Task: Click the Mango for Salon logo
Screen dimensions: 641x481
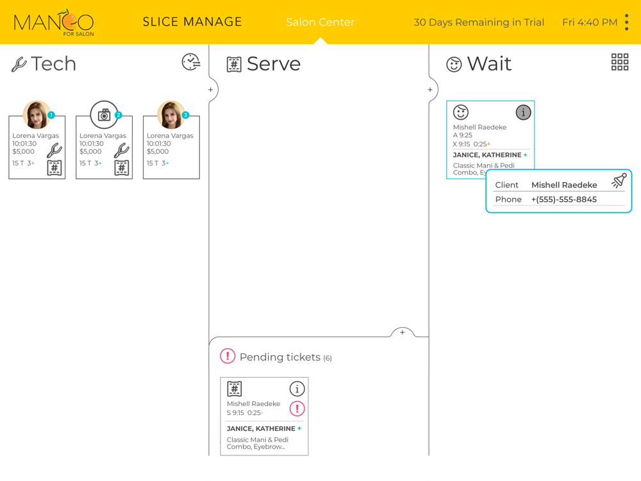Action: pos(54,23)
